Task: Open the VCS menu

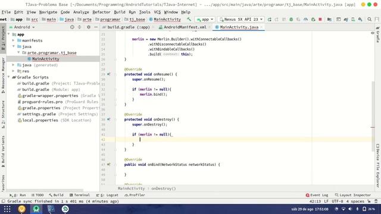Action: 157,12
